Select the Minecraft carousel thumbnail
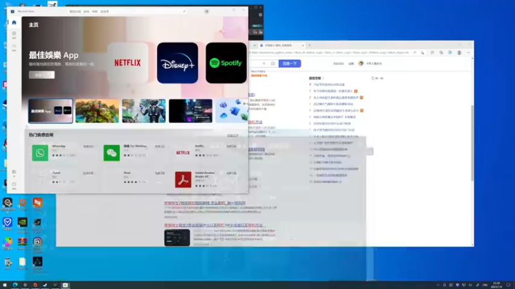 [97, 111]
